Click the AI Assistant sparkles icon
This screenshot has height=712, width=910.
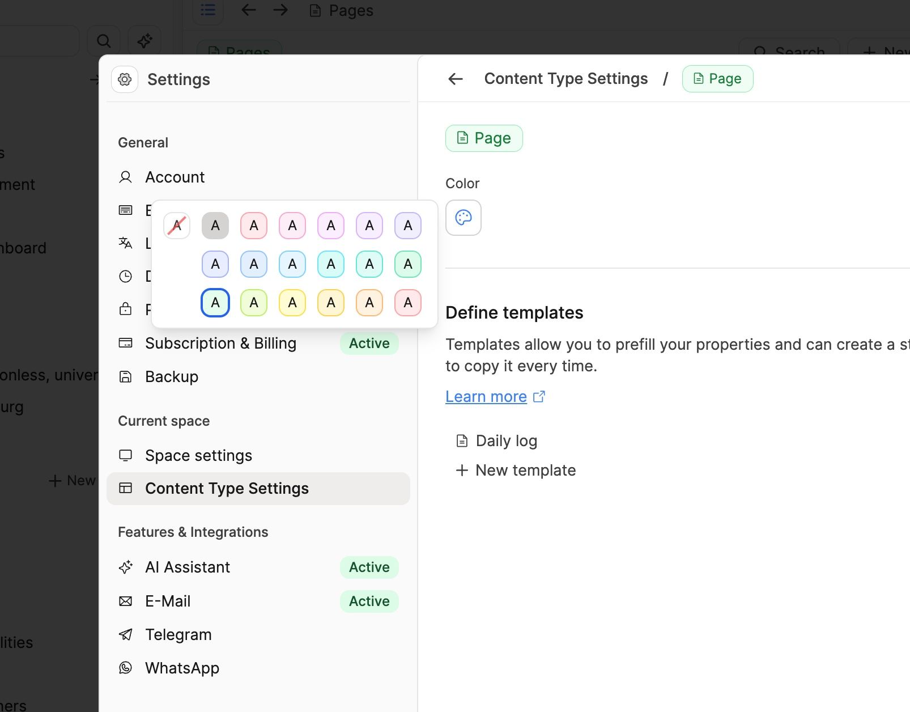point(125,567)
